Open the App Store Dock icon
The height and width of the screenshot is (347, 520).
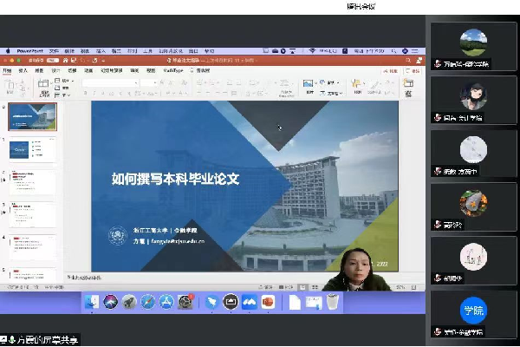coord(166,302)
